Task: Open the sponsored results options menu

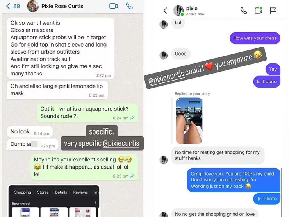Action: [95, 203]
